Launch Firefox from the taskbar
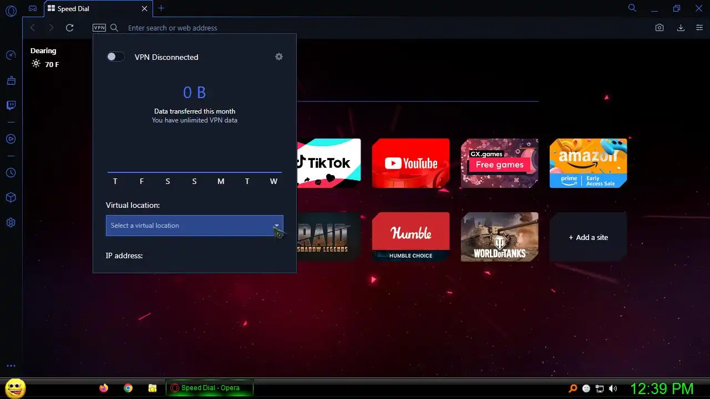 click(x=104, y=388)
